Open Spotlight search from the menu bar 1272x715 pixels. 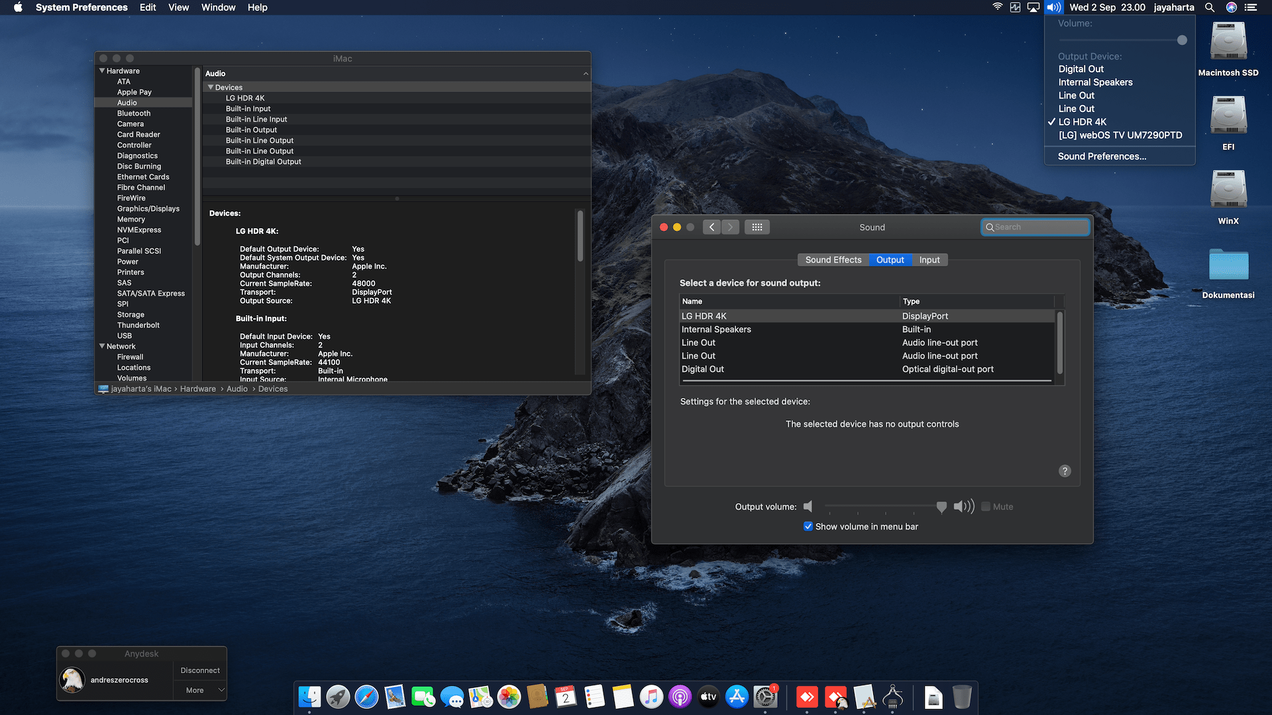tap(1210, 7)
